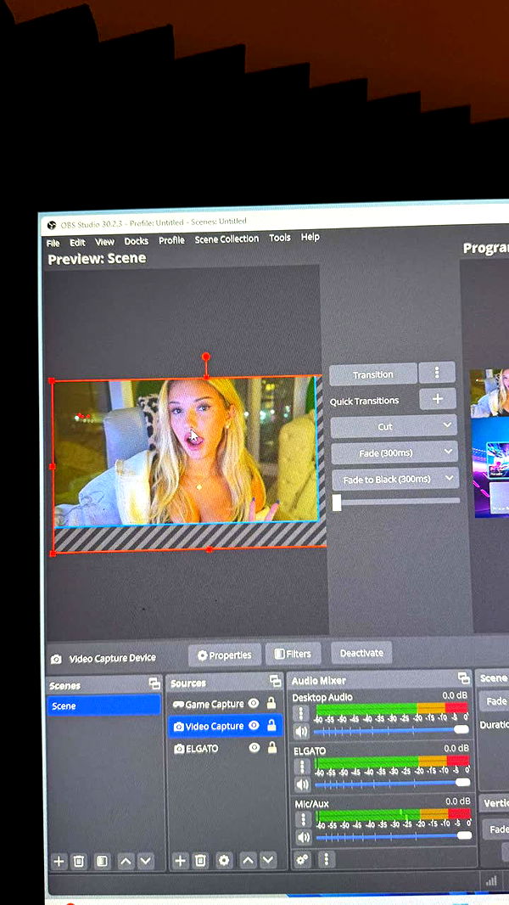509x905 pixels.
Task: Toggle the lock on Video Capture source
Action: (271, 726)
